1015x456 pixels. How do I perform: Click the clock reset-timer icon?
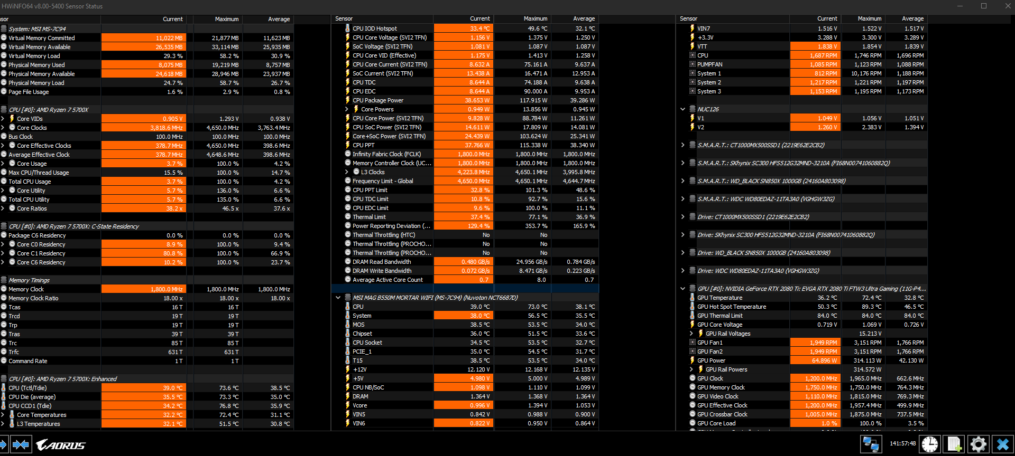click(929, 444)
